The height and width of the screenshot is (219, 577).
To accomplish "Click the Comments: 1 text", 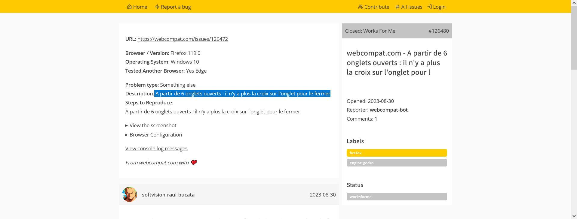I will [362, 119].
